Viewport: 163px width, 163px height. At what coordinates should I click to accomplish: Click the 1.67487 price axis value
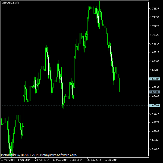(x=155, y=96)
